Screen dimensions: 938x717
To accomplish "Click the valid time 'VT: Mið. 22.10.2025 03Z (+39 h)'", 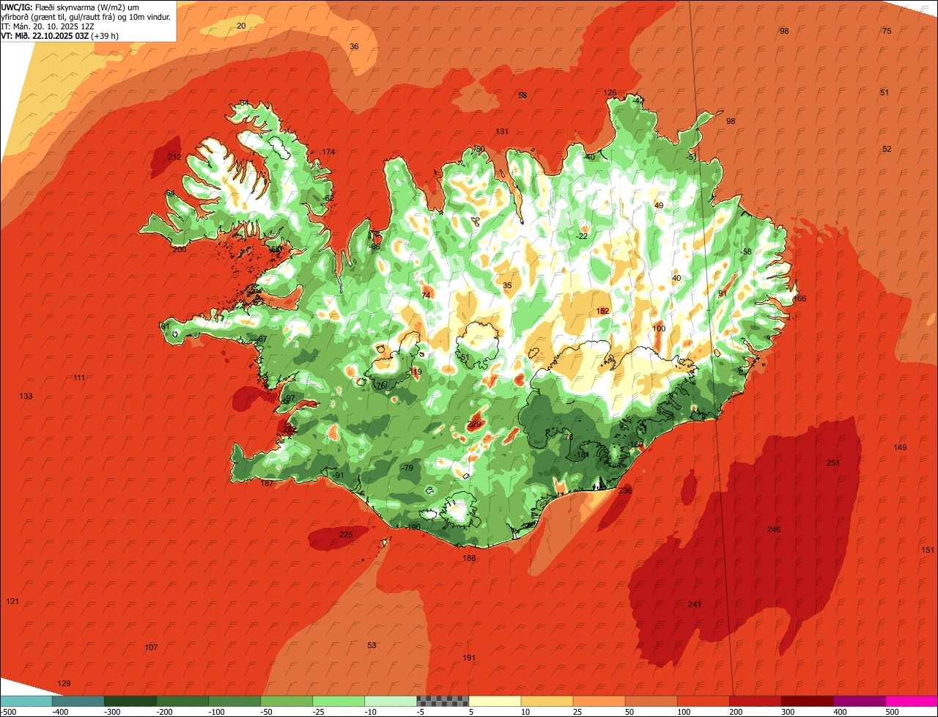I will click(60, 35).
